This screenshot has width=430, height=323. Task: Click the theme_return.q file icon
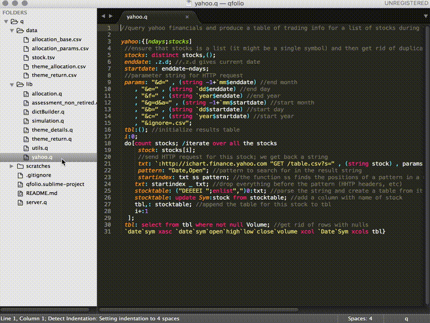pos(26,139)
